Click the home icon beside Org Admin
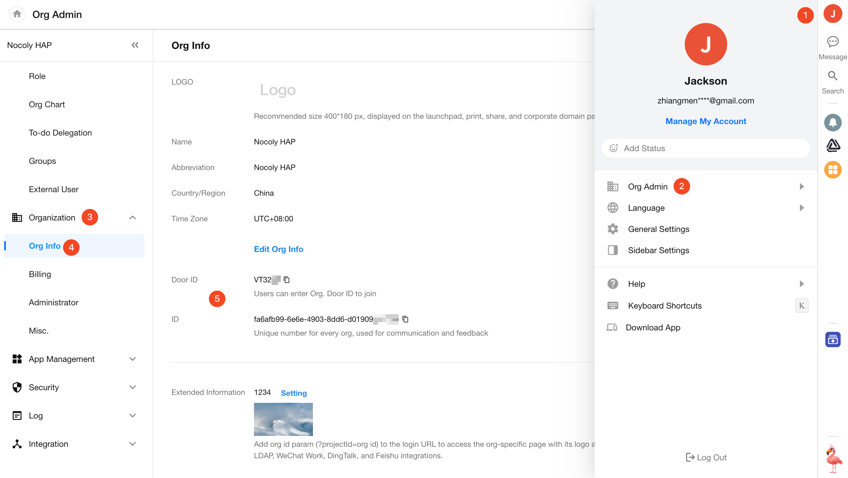 [x=17, y=14]
